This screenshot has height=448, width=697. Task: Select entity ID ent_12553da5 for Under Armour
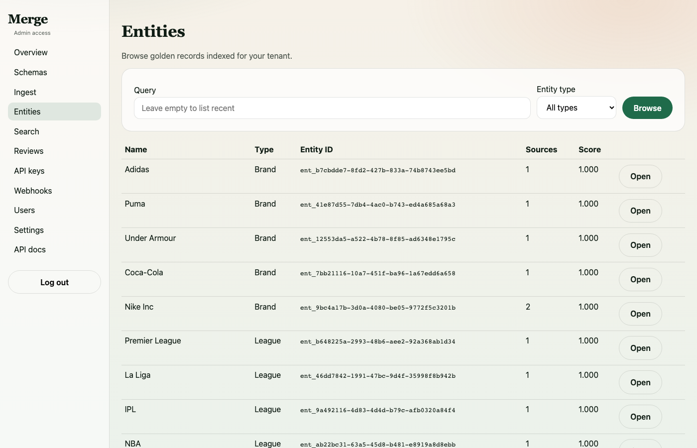click(378, 239)
